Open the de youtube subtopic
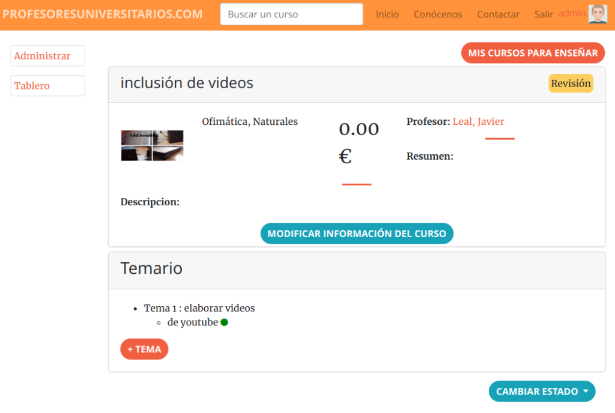This screenshot has width=615, height=413. [x=192, y=322]
